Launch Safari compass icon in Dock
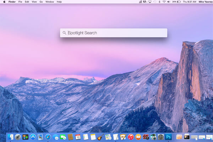 (48, 137)
